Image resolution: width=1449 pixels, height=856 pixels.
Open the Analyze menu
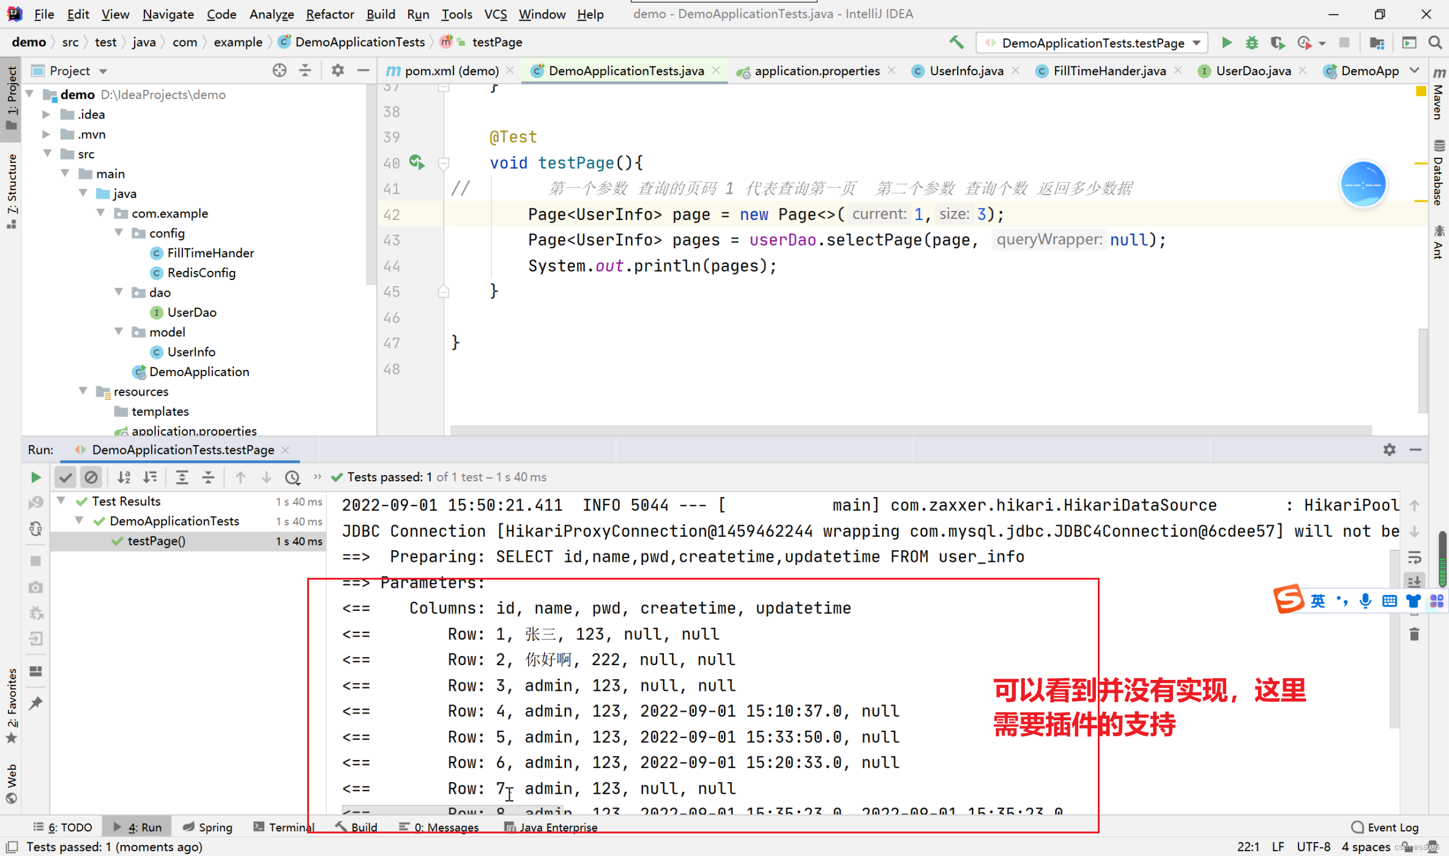click(x=271, y=14)
